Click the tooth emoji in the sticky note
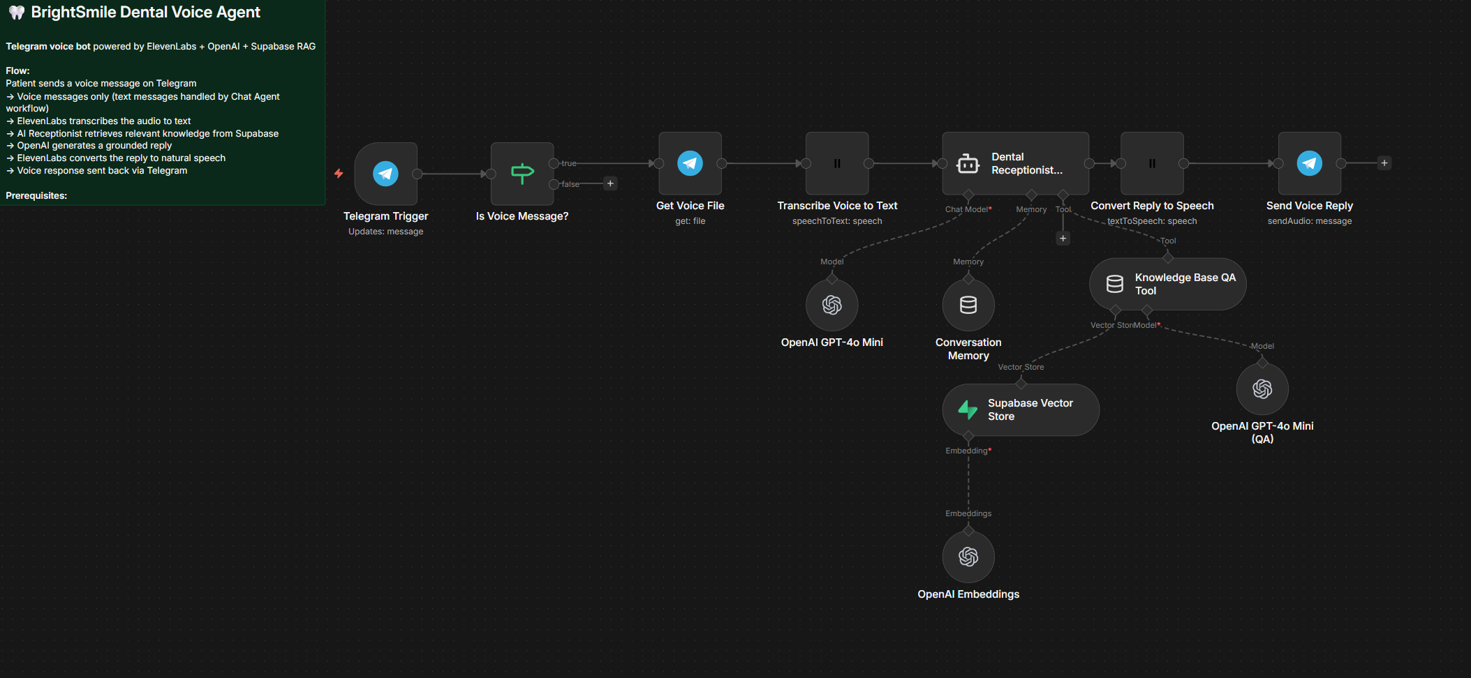The width and height of the screenshot is (1471, 678). [x=17, y=13]
